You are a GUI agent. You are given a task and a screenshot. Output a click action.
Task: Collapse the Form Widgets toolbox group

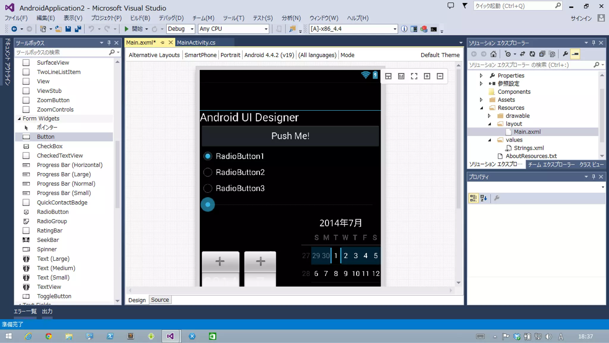19,119
